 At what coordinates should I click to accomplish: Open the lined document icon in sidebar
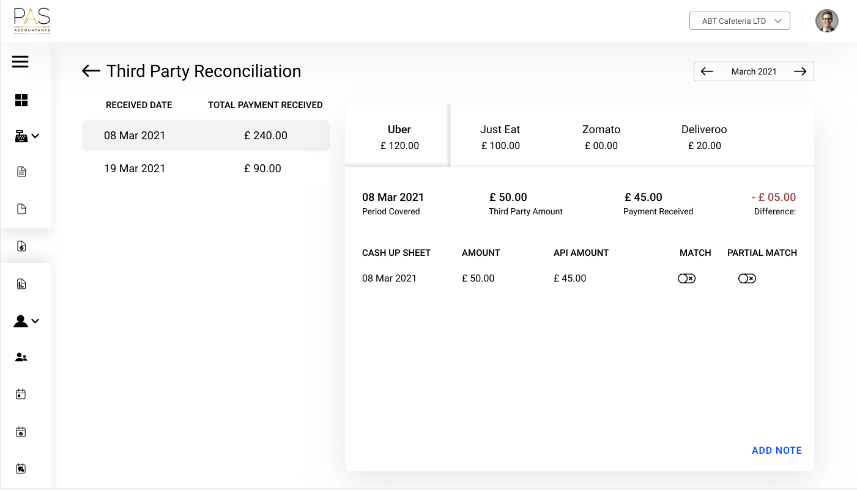[21, 172]
